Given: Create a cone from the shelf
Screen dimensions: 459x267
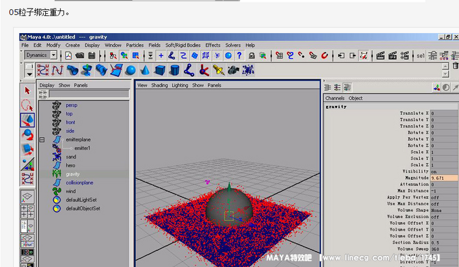Looking at the screenshot, I should [x=145, y=70].
